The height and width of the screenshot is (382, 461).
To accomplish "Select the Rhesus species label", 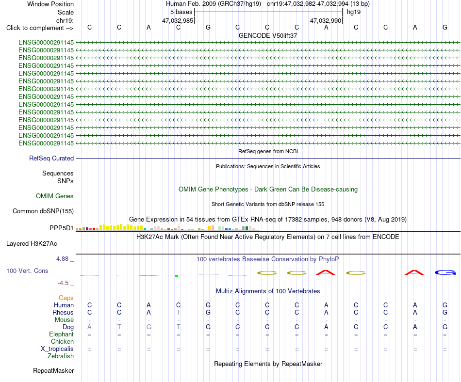I will pyautogui.click(x=63, y=312).
